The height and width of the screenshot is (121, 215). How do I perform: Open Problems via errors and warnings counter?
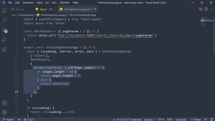click(29, 120)
